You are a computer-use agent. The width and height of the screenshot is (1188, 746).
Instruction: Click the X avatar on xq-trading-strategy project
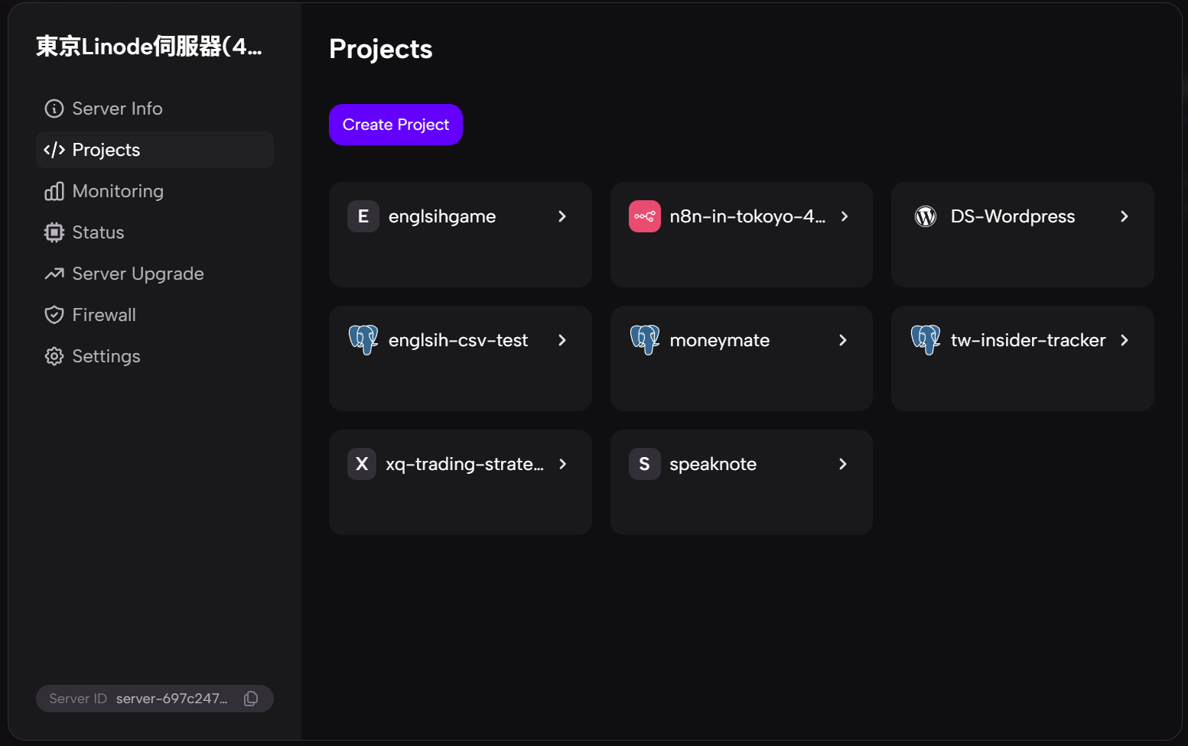tap(362, 464)
